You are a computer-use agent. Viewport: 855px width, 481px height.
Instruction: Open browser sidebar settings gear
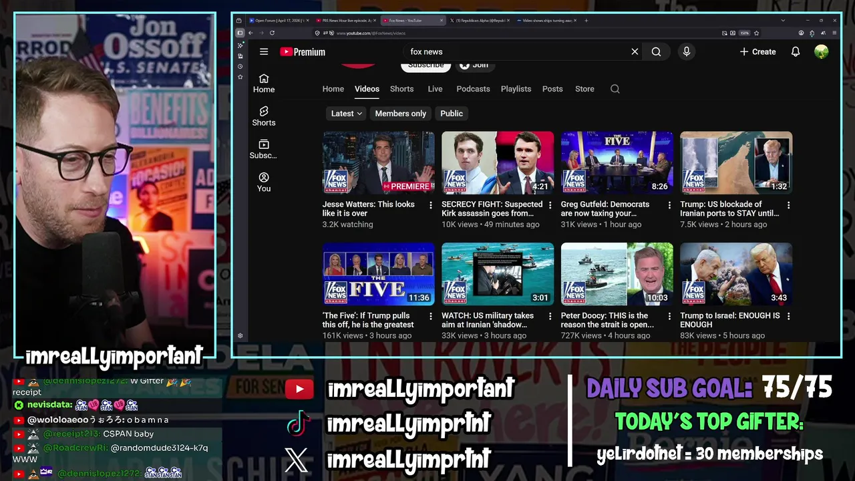(x=240, y=336)
